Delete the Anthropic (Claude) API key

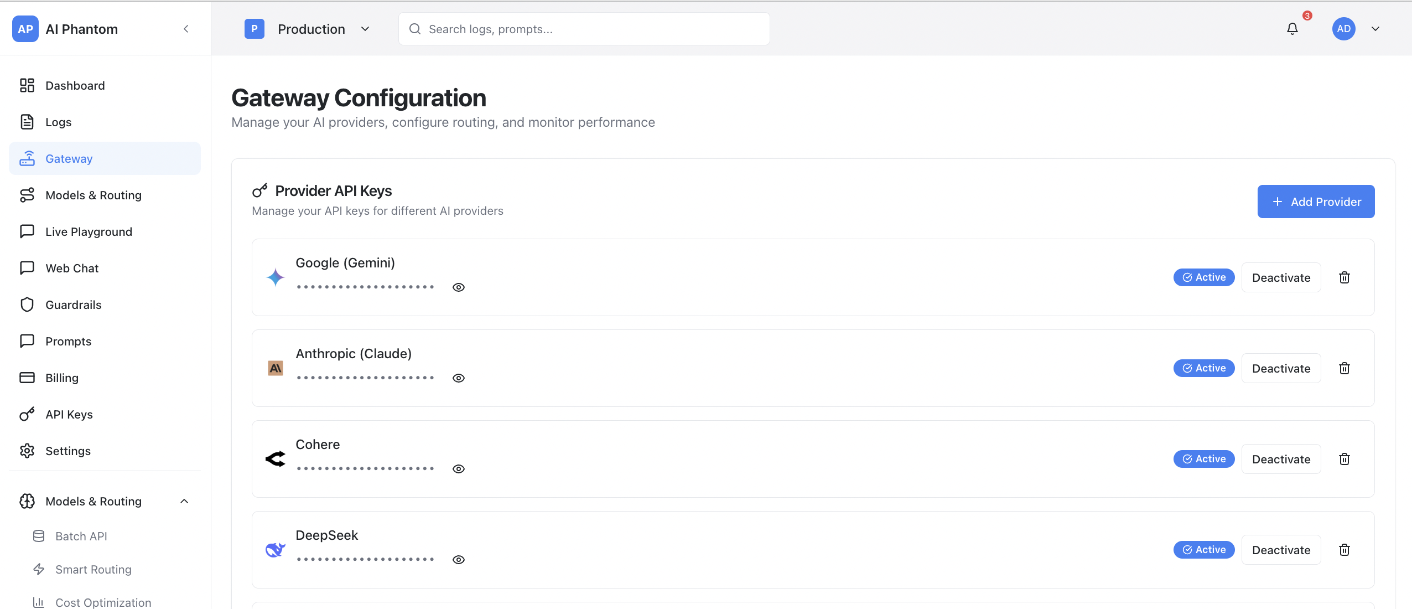(x=1344, y=368)
